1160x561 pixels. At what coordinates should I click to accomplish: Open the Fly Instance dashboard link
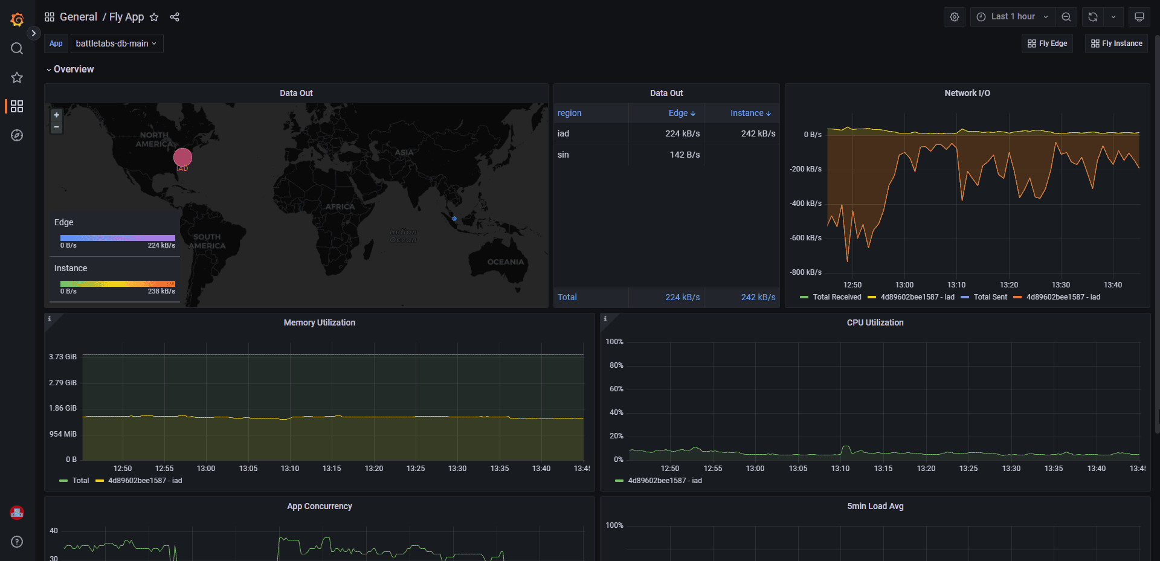[x=1116, y=43]
